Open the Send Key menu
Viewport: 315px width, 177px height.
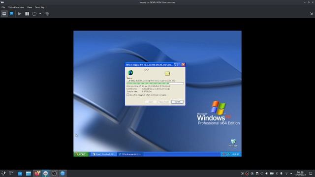click(39, 7)
